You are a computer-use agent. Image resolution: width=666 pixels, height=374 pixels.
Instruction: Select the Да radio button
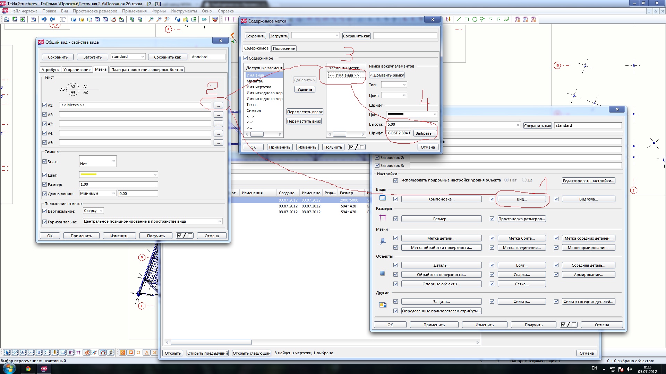point(524,180)
